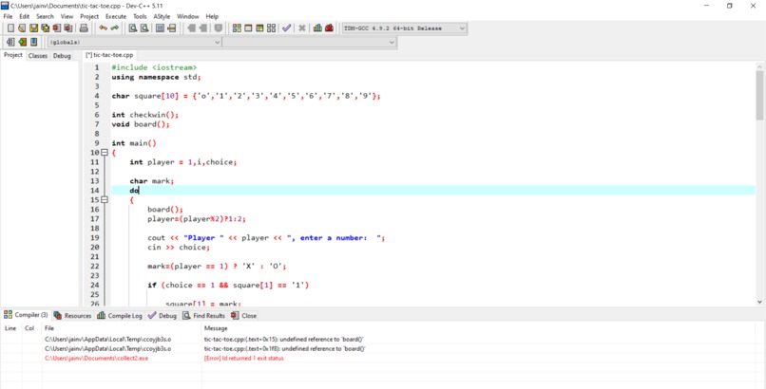766x389 pixels.
Task: Collapse the do-block fold at line 15
Action: (105, 200)
